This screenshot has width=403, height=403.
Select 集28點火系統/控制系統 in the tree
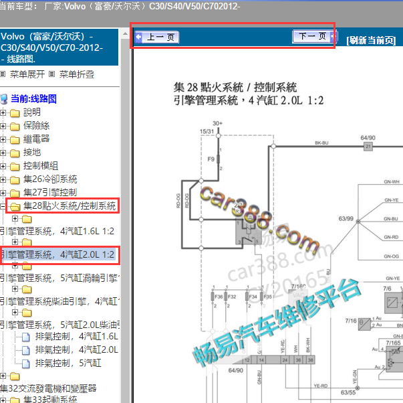coord(70,206)
